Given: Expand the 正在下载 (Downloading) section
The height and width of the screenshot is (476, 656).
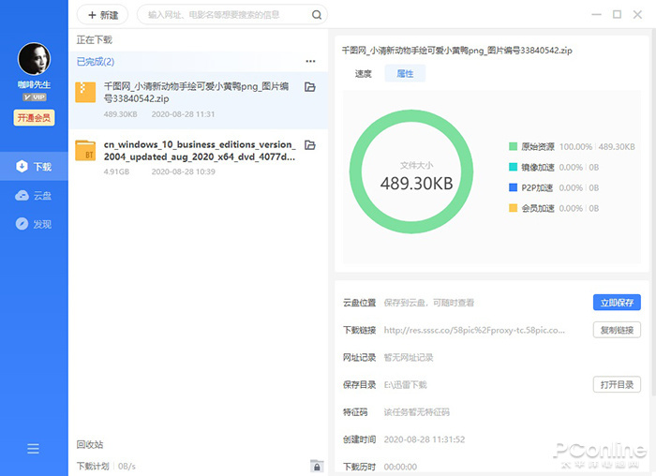Looking at the screenshot, I should 95,39.
